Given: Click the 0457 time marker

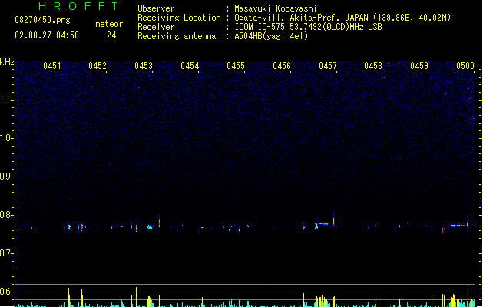Looking at the screenshot, I should tap(328, 66).
